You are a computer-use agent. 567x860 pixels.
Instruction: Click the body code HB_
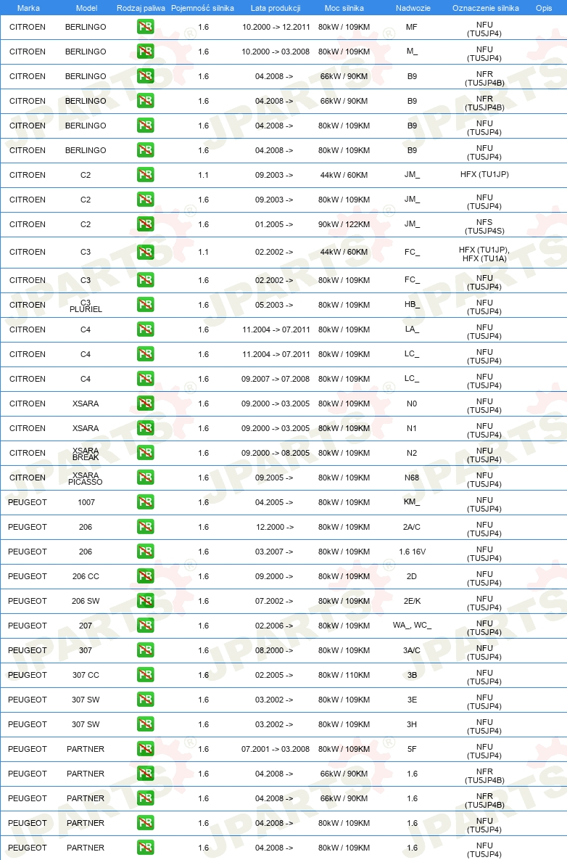click(412, 304)
